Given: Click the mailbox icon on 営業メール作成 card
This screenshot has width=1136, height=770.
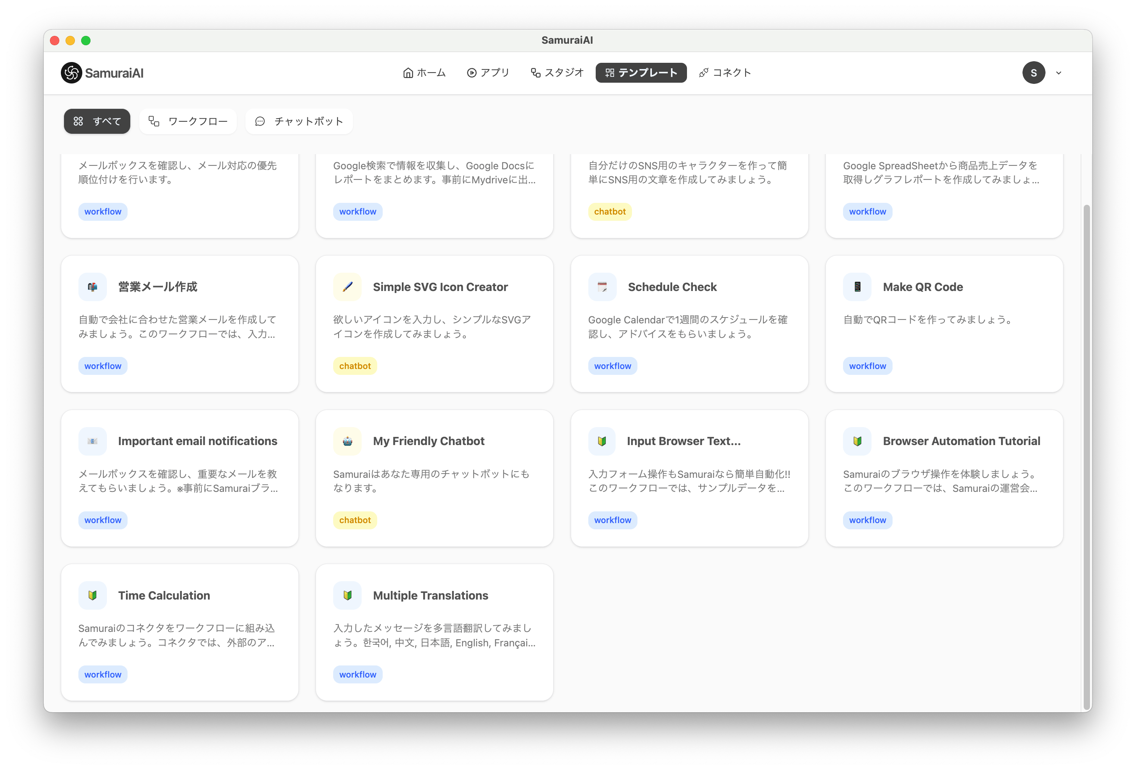Looking at the screenshot, I should click(x=92, y=287).
